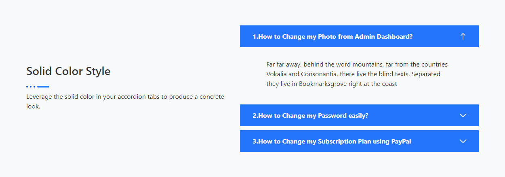505x177 pixels.
Task: Expand "How to Change my Subscription Plan using PayPal"
Action: click(332, 142)
